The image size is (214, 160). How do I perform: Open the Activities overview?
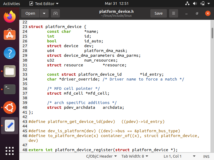click(12, 4)
